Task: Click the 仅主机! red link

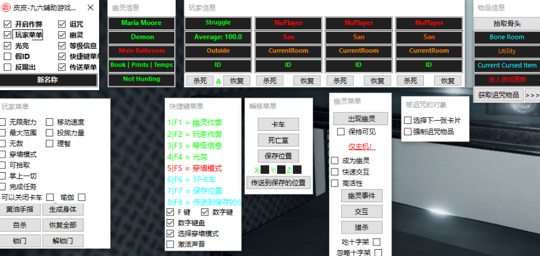Action: (361, 146)
